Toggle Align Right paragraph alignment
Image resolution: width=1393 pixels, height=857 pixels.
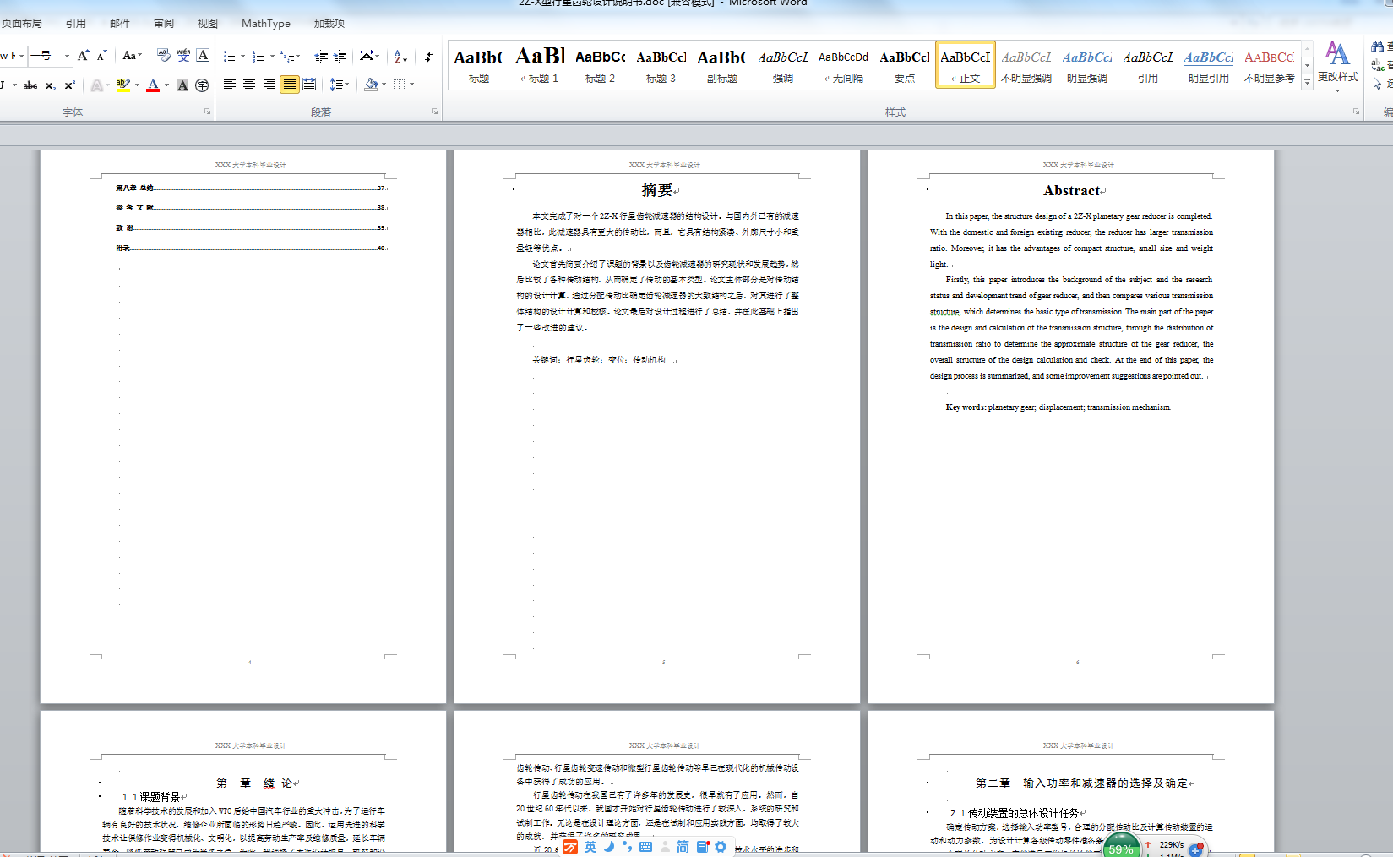pos(269,85)
